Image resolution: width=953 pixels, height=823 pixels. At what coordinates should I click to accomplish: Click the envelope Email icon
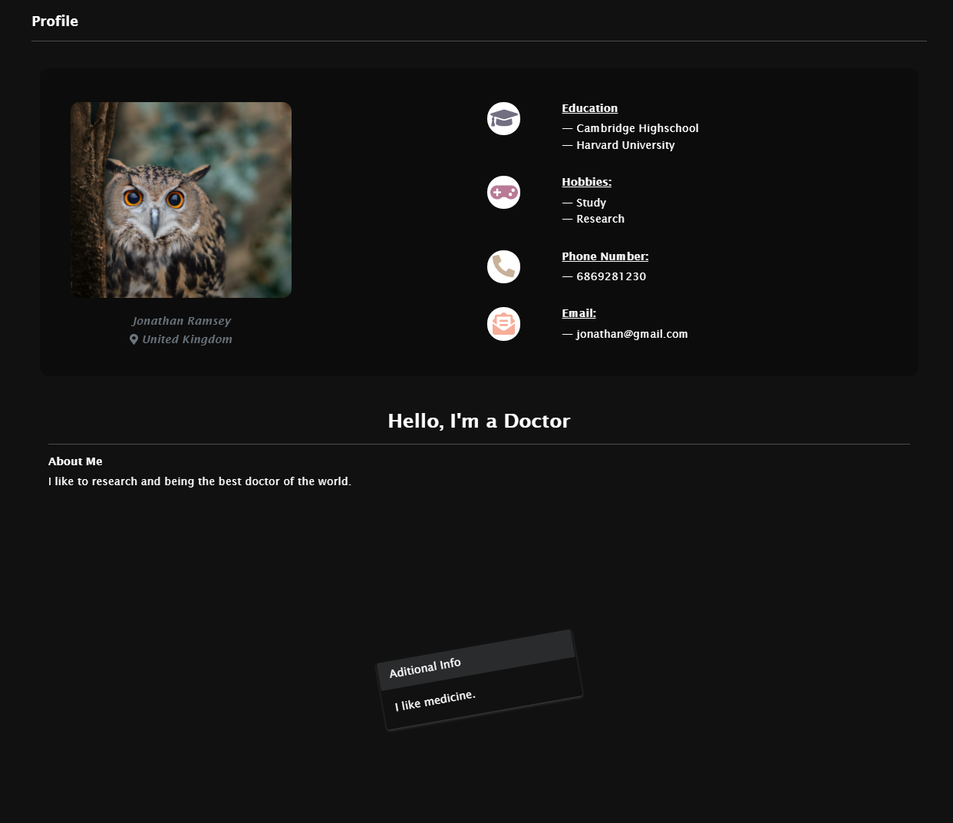pos(503,323)
